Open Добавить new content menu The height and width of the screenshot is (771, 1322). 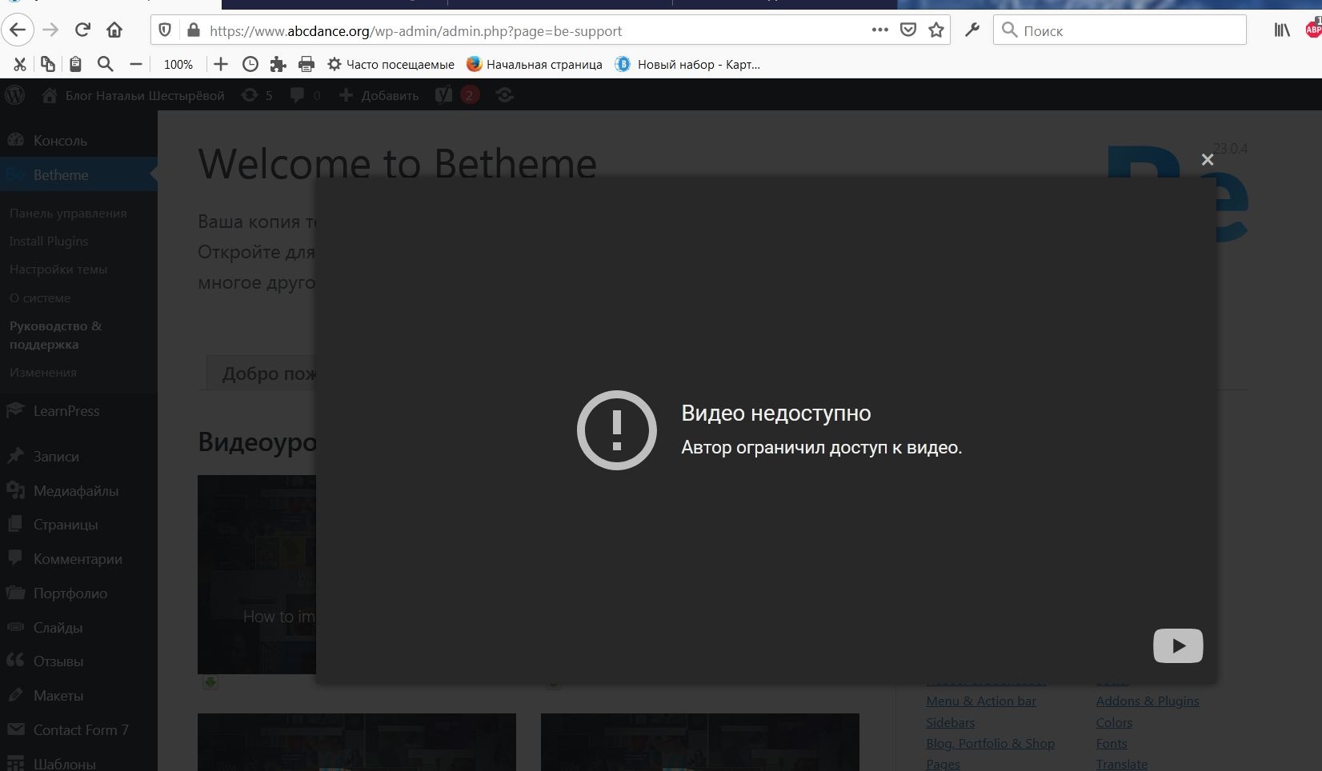tap(379, 95)
